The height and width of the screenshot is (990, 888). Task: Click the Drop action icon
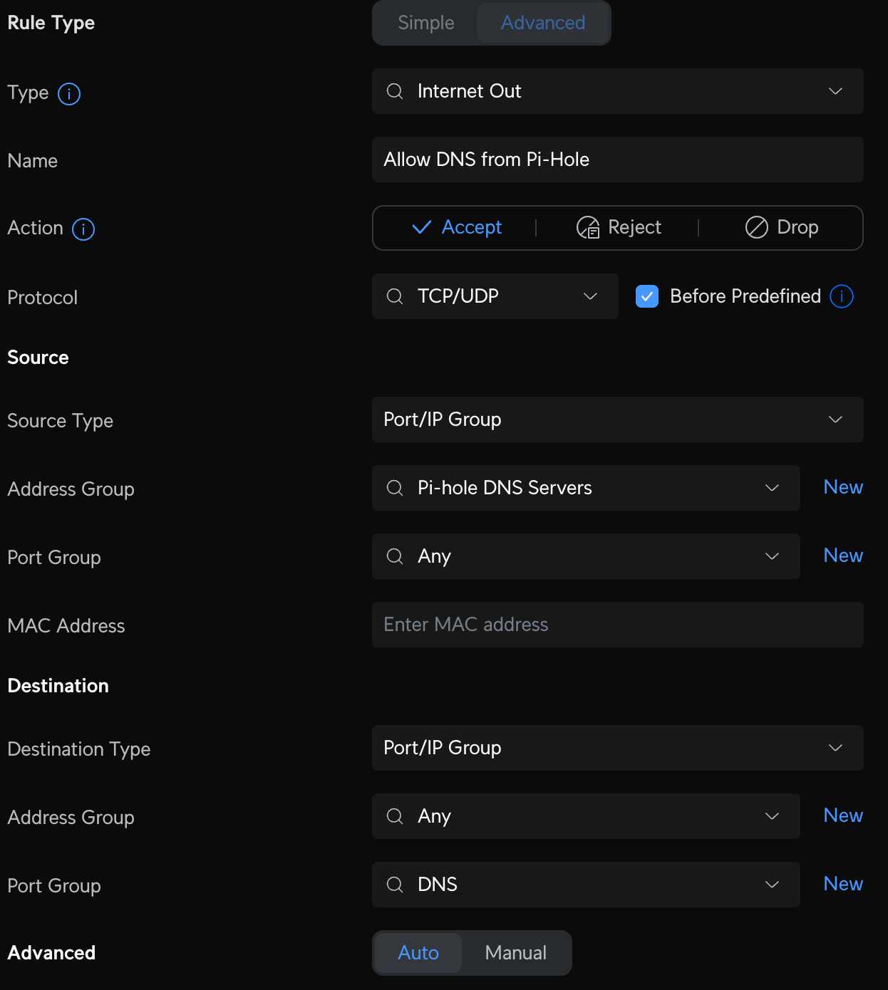(756, 228)
